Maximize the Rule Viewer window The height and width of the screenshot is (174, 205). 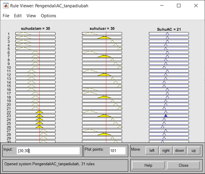(179, 6)
